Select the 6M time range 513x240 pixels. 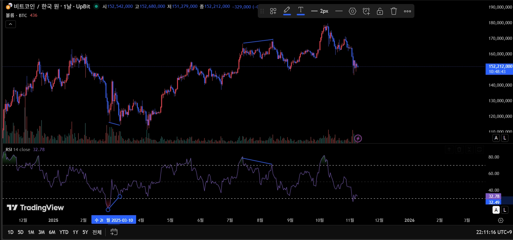(x=52, y=232)
